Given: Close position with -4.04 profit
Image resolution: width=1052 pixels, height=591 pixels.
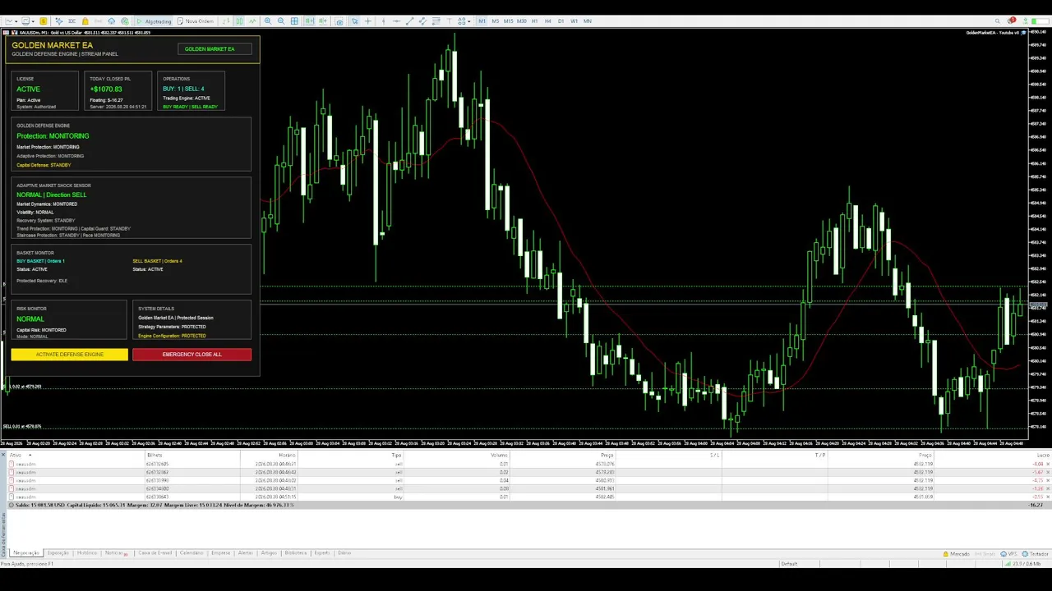Looking at the screenshot, I should 1048,464.
